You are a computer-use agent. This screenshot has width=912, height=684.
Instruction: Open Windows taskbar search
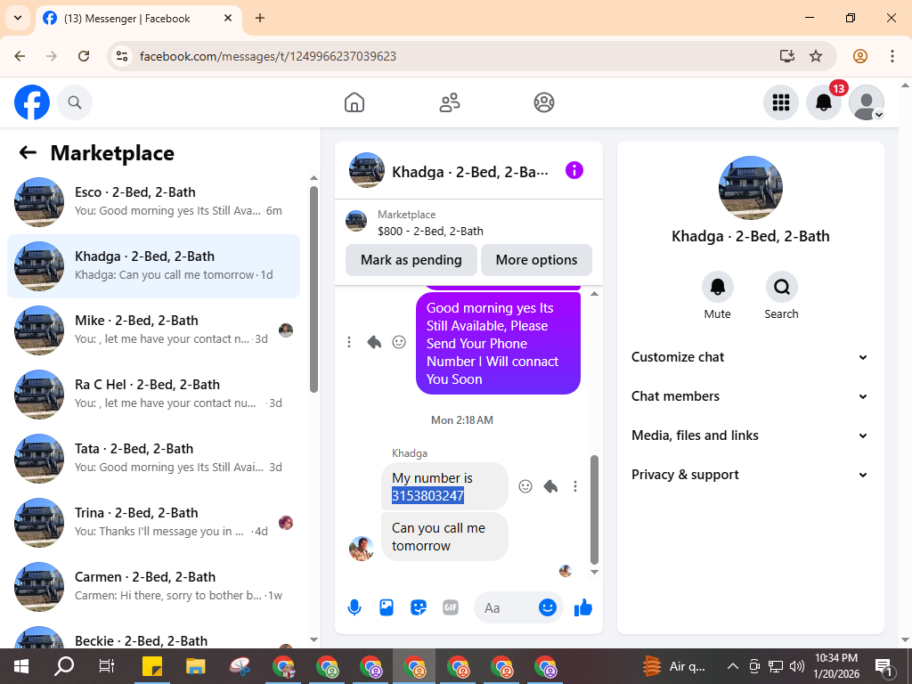click(x=64, y=666)
